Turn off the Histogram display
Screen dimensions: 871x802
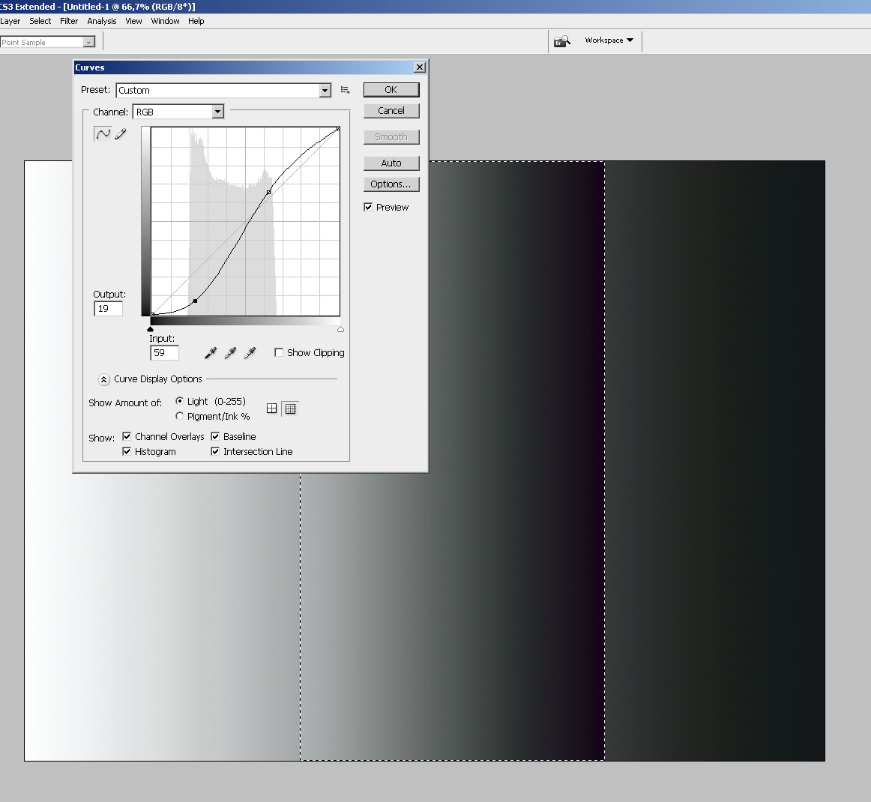click(x=127, y=451)
